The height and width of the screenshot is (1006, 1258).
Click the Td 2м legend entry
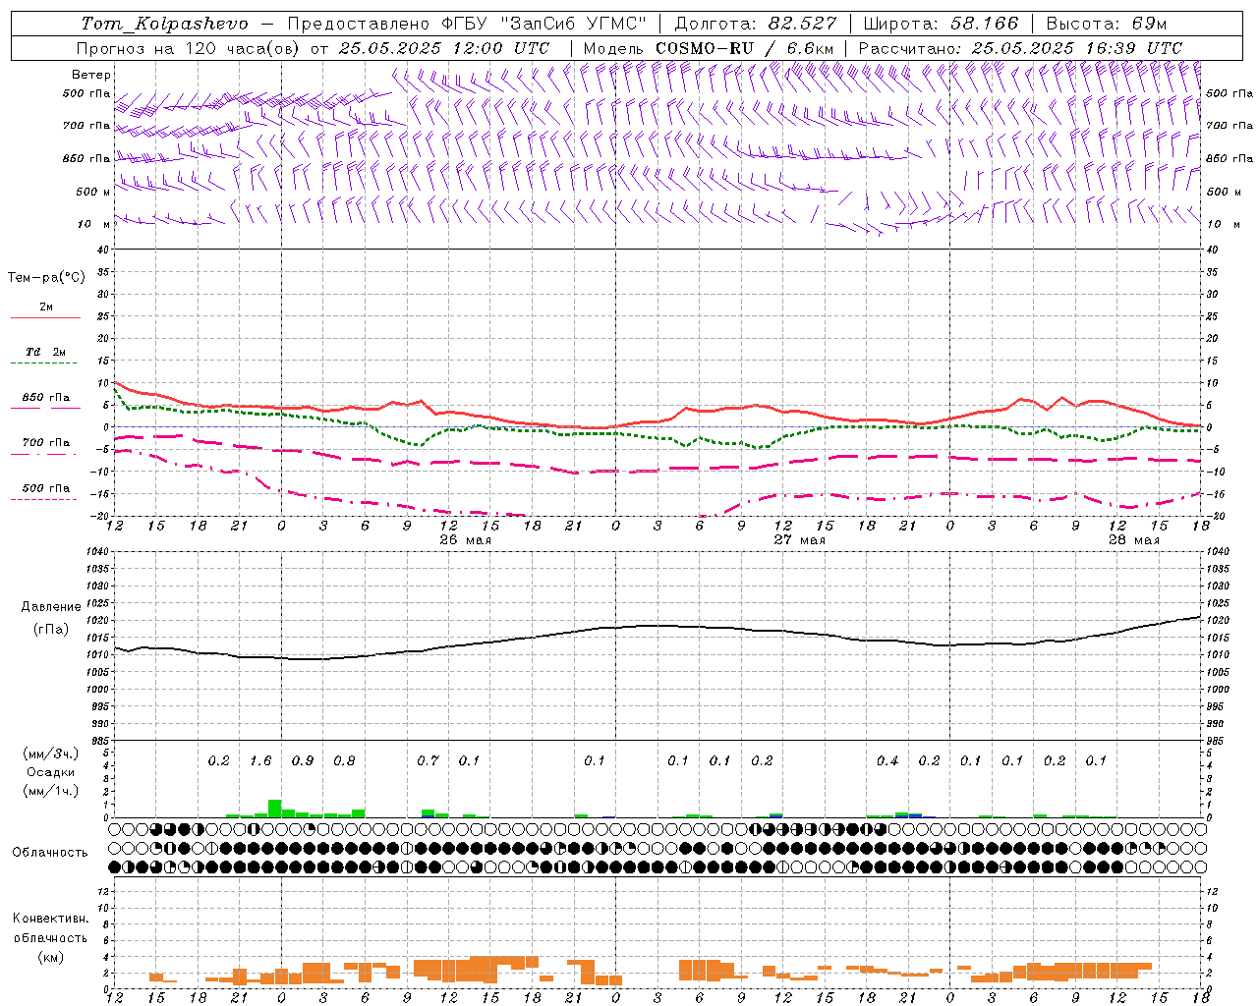46,352
